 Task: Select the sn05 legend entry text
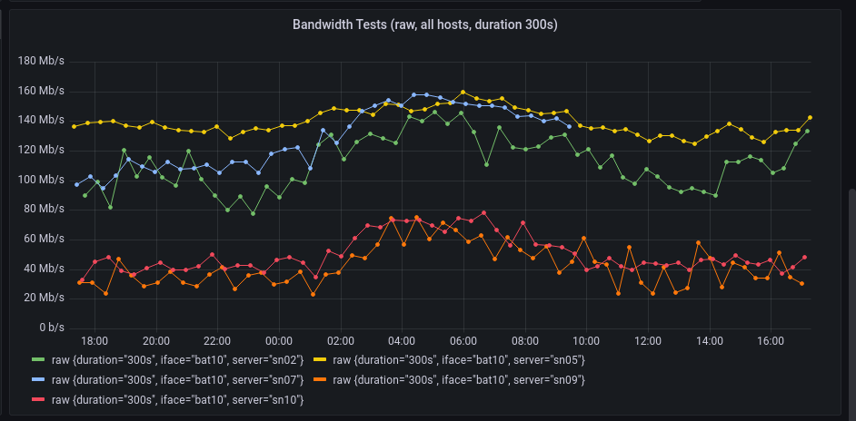[458, 360]
